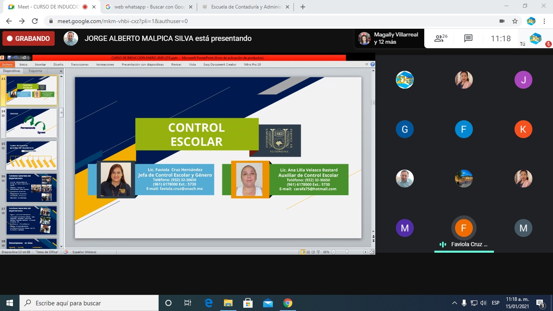Click ESP input language indicator
The image size is (553, 311).
click(x=496, y=303)
